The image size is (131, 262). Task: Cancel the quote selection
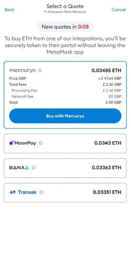[x=119, y=9]
